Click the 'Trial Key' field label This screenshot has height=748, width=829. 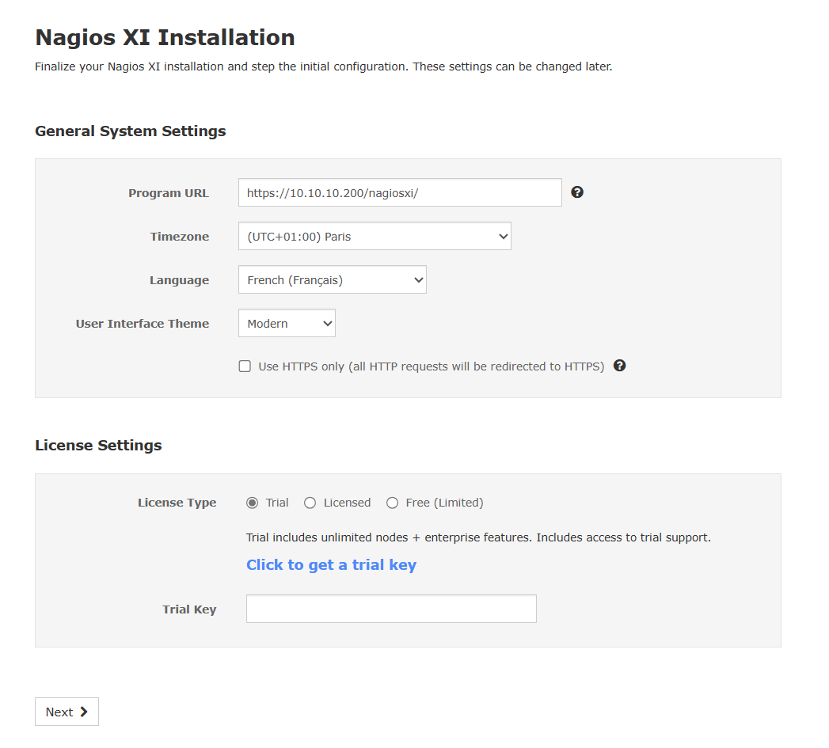[x=189, y=609]
